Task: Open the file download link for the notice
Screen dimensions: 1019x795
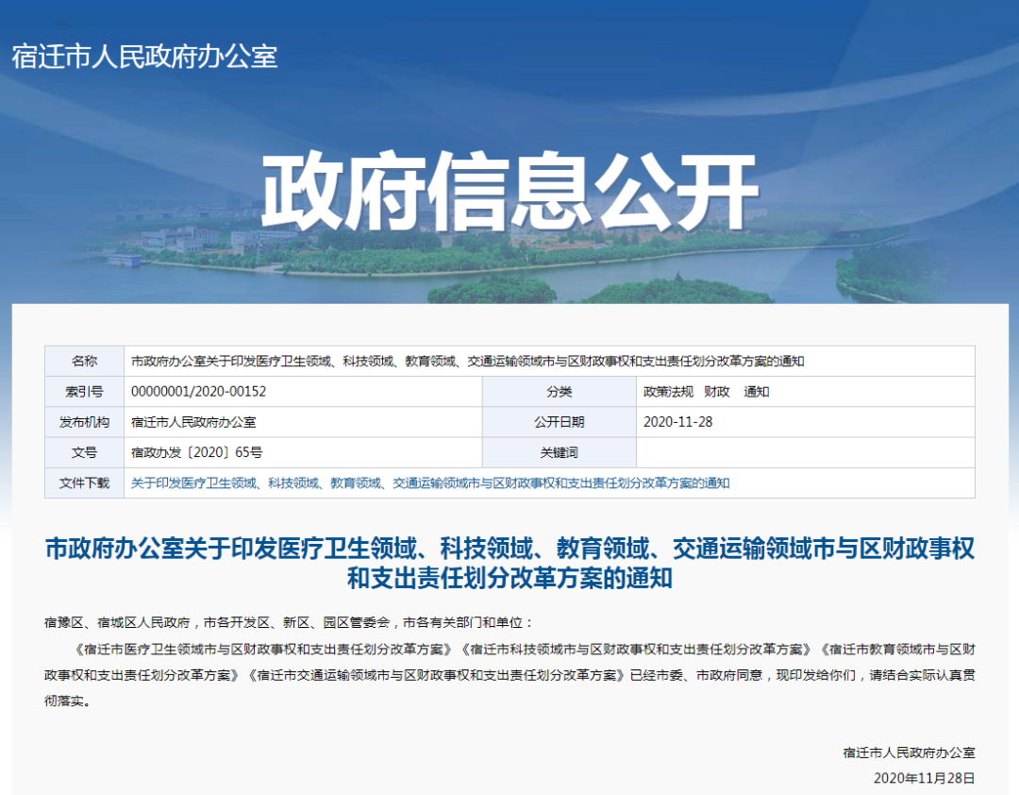Action: (x=430, y=483)
